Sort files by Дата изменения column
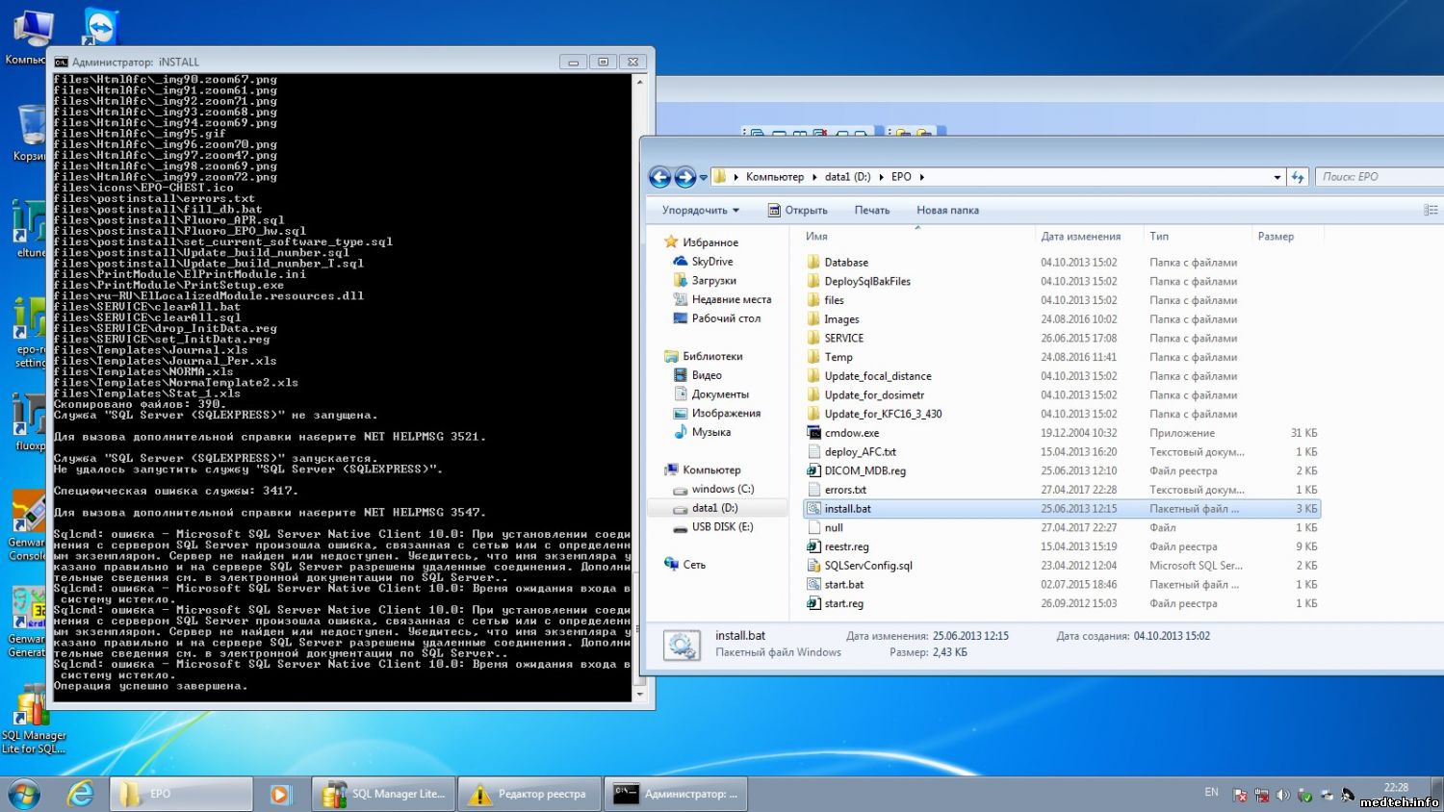This screenshot has width=1444, height=812. [1080, 236]
